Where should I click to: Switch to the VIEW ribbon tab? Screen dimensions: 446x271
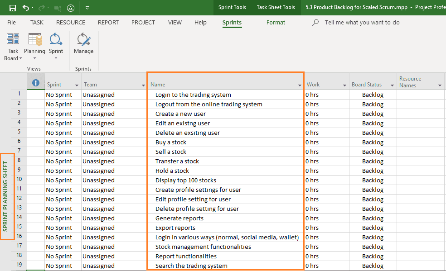(x=175, y=23)
